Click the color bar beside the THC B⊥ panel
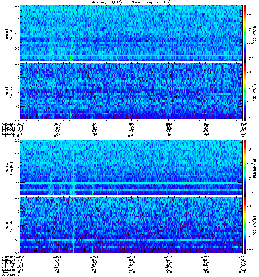The width and height of the screenshot is (259, 277). [x=245, y=168]
